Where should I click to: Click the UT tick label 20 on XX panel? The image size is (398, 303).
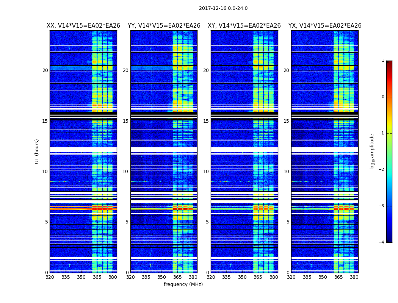pyautogui.click(x=45, y=70)
